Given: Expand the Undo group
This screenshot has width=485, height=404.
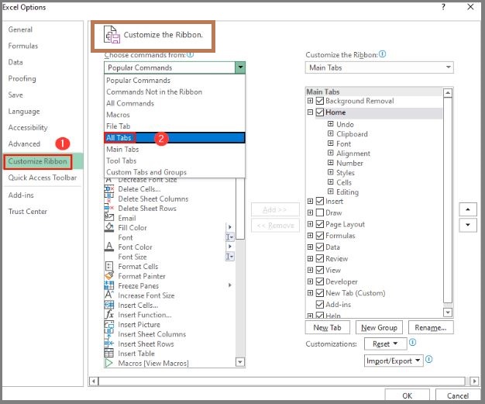Looking at the screenshot, I should 331,124.
